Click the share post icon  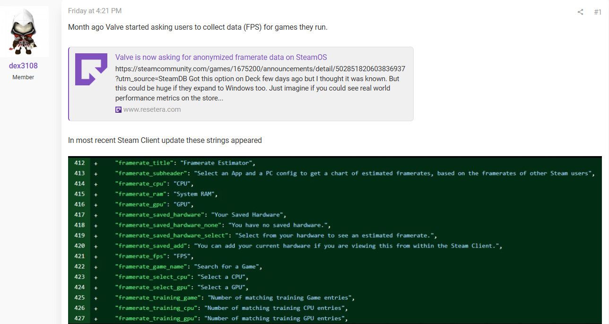[580, 12]
